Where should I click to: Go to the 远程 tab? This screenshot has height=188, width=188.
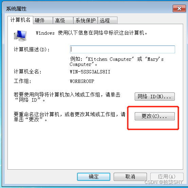108,20
